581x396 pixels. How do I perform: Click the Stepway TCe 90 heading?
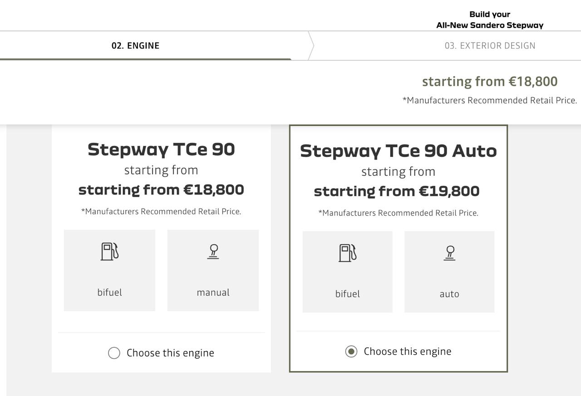[161, 150]
